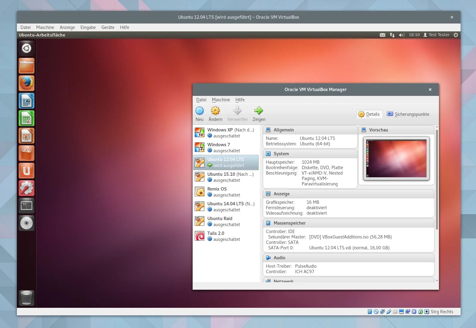
Task: Click the USB devices status bar icon
Action: point(389,312)
